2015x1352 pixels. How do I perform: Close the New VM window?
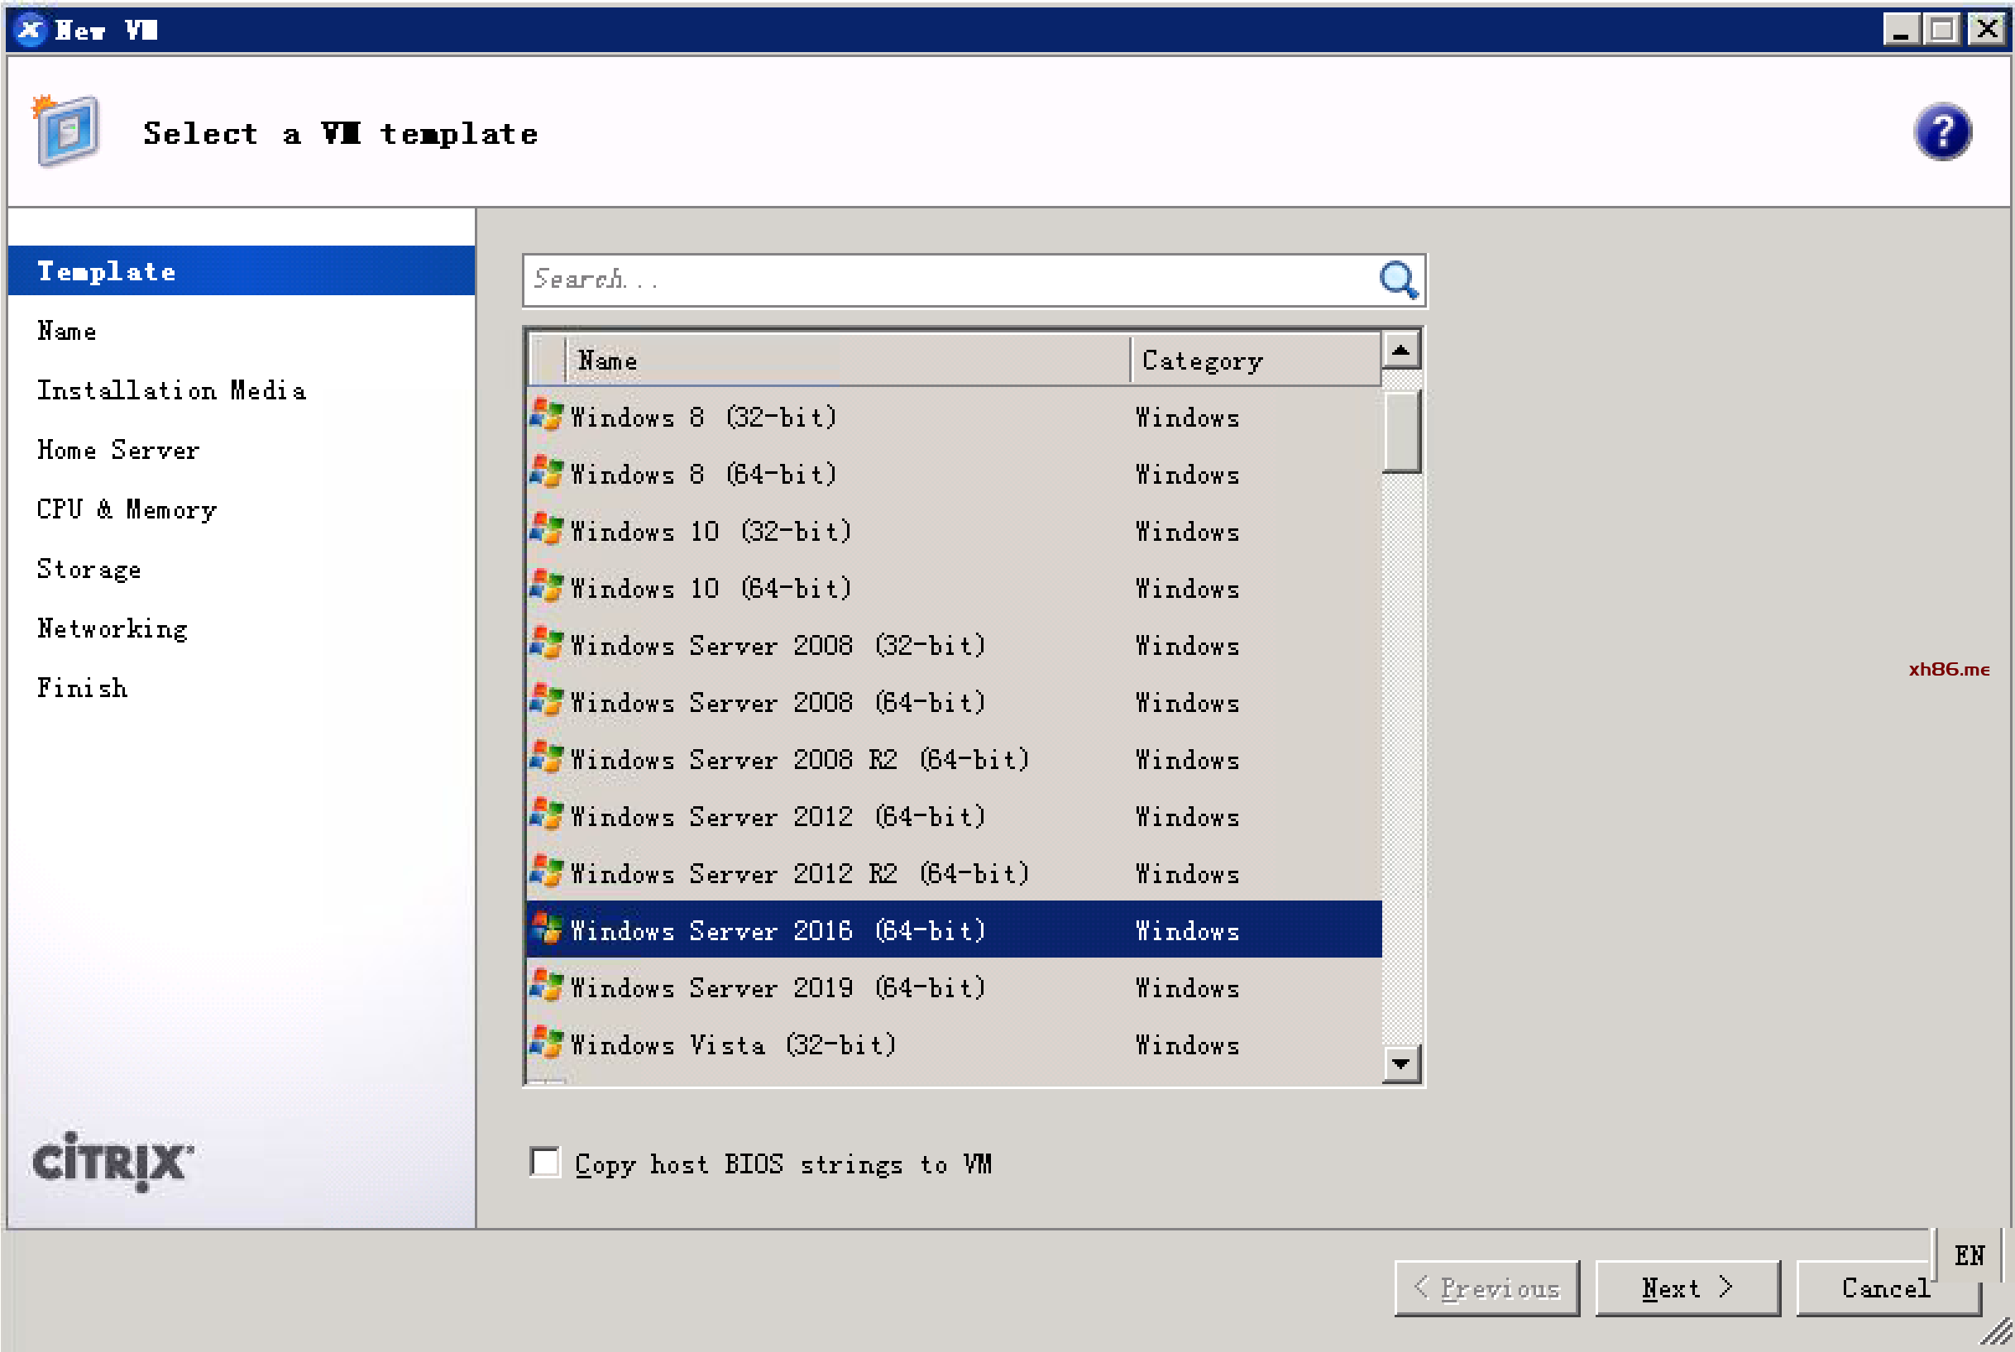[1987, 30]
